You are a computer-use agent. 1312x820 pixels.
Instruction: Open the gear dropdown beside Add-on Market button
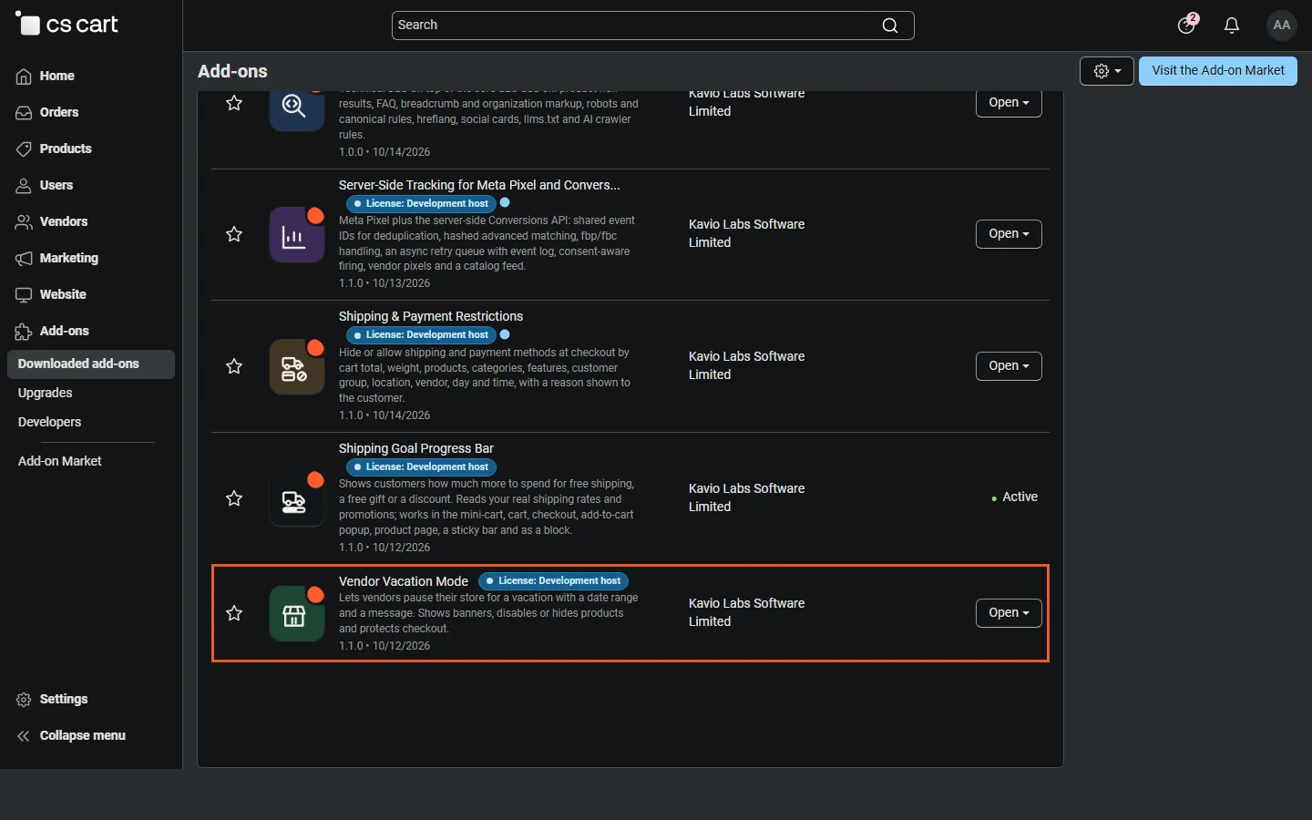(1107, 71)
